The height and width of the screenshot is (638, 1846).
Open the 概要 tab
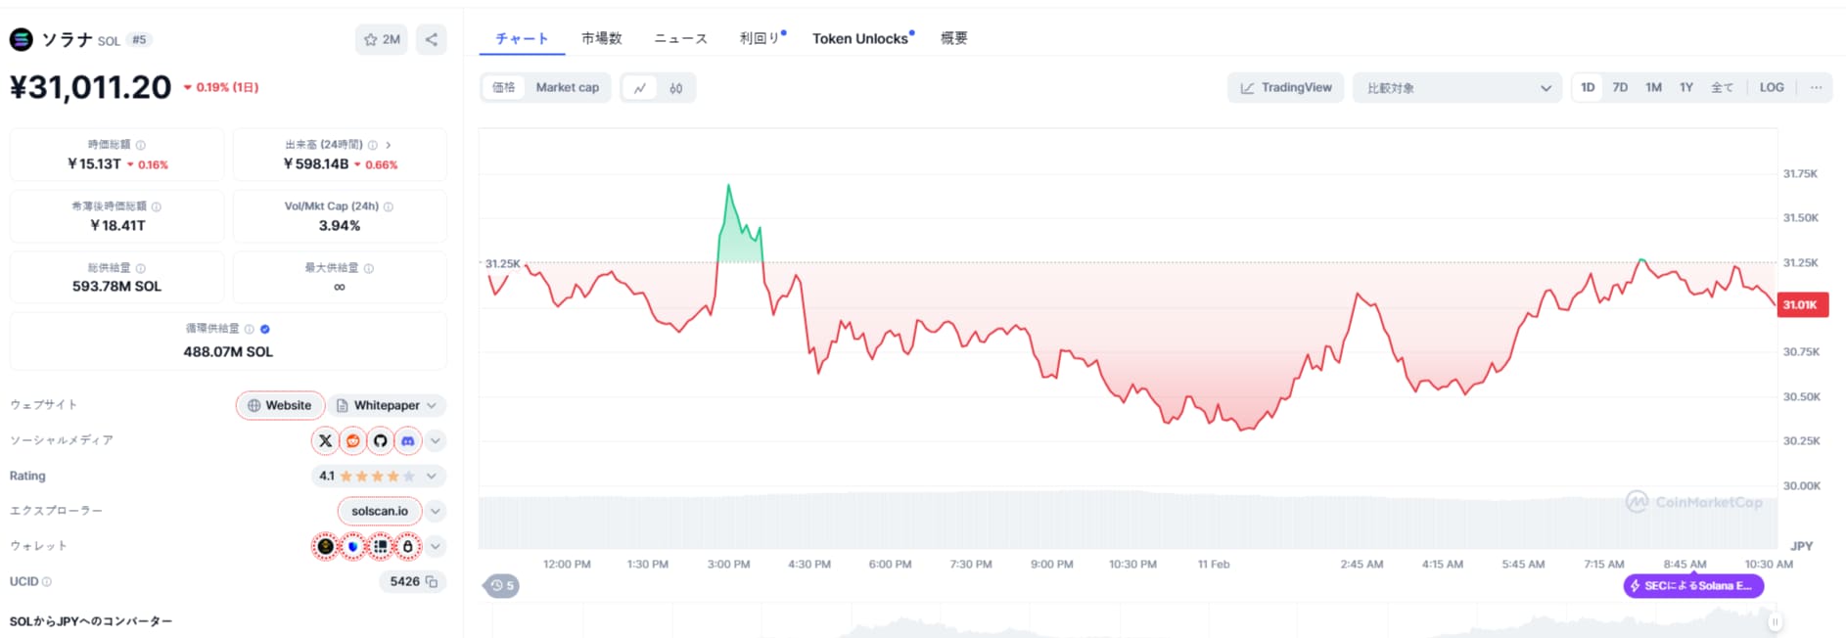[x=954, y=38]
